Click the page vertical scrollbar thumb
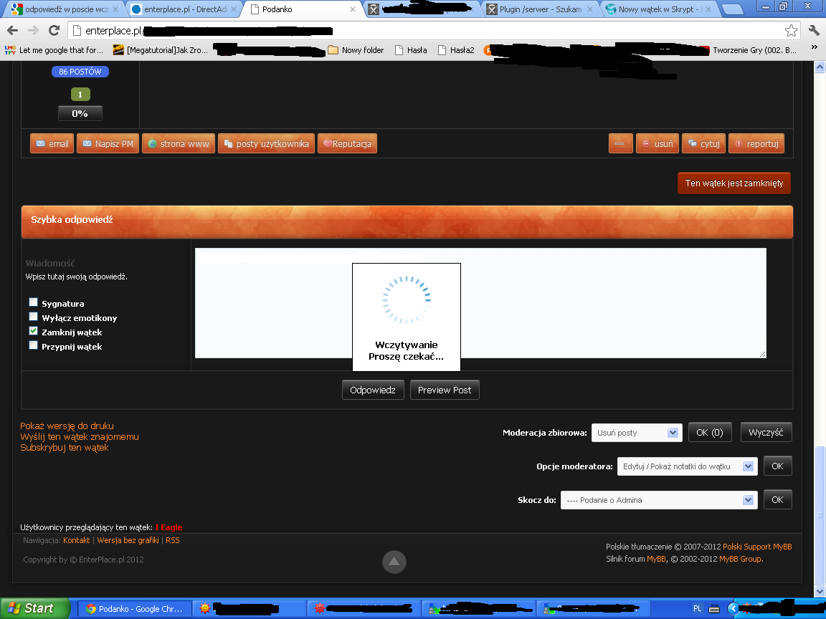 819,515
